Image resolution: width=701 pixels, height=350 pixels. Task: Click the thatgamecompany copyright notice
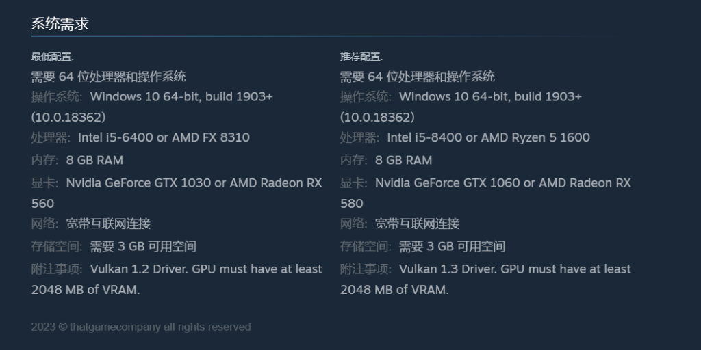click(x=141, y=327)
